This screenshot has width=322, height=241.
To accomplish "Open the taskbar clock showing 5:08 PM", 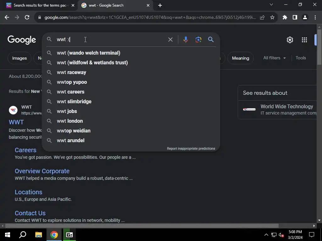I will point(295,235).
